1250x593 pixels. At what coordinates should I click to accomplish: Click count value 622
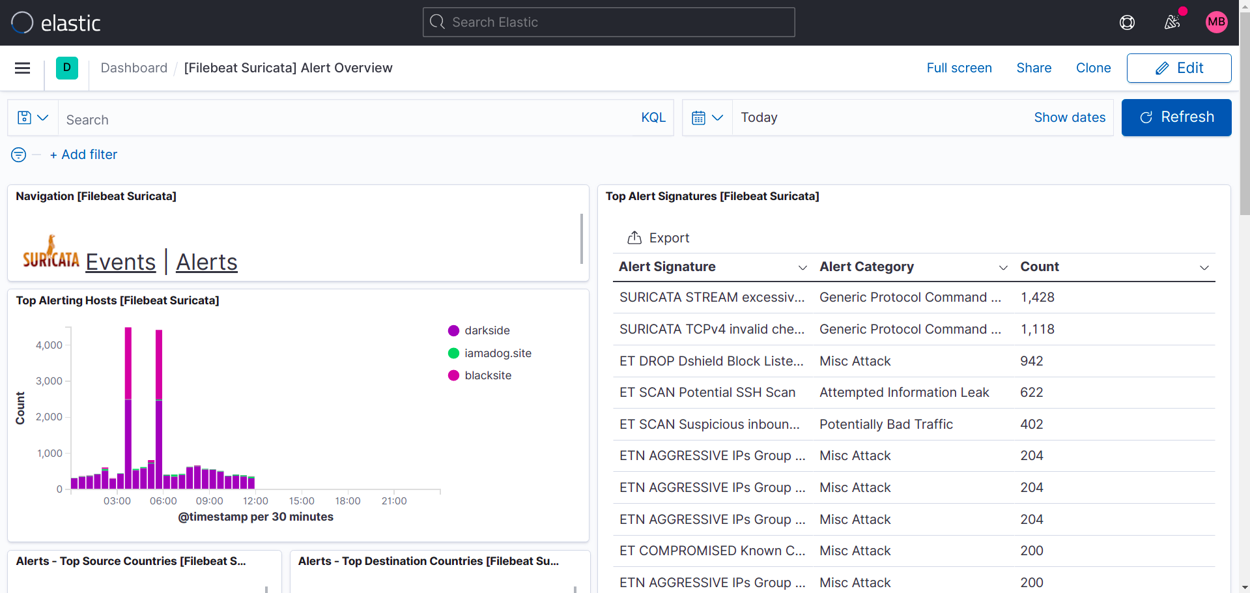[x=1032, y=392]
